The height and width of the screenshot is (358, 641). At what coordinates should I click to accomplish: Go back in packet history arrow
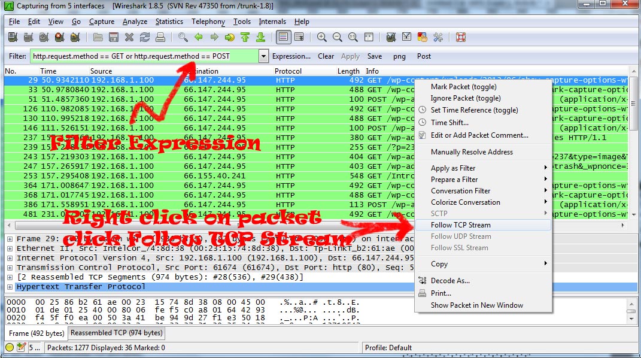(x=199, y=38)
